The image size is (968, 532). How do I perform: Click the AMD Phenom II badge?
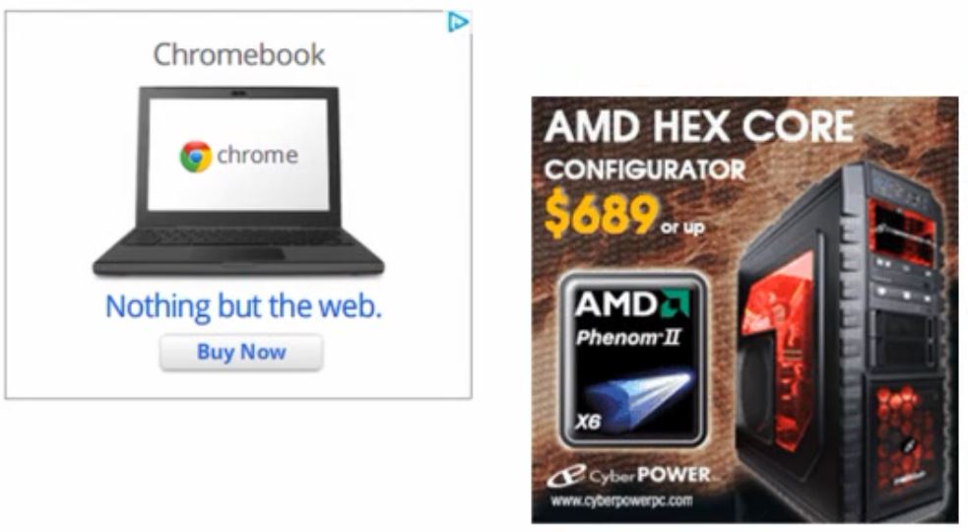point(633,360)
